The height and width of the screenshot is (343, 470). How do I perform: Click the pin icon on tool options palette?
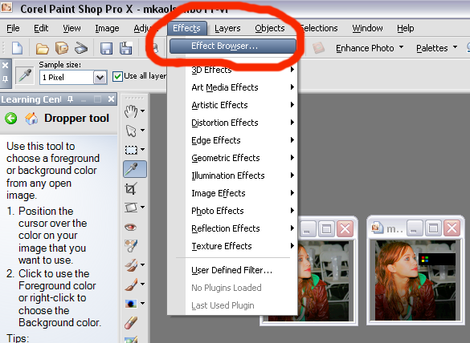5,79
